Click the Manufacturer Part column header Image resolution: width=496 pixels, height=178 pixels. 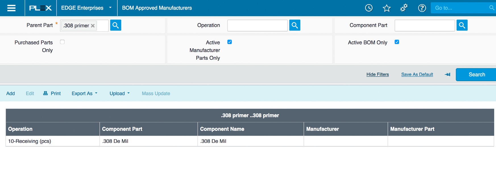pyautogui.click(x=441, y=129)
